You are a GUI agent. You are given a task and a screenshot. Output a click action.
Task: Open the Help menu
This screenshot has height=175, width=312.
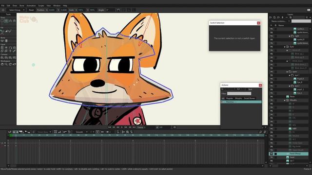(65, 6)
